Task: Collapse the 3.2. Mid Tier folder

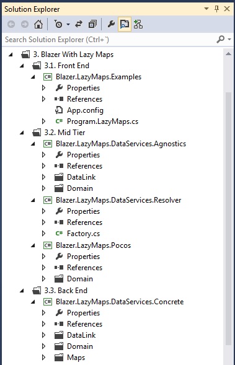Action: tap(22, 133)
